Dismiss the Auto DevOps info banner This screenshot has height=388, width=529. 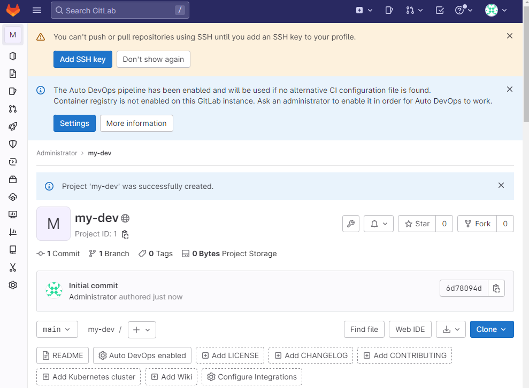(x=510, y=89)
